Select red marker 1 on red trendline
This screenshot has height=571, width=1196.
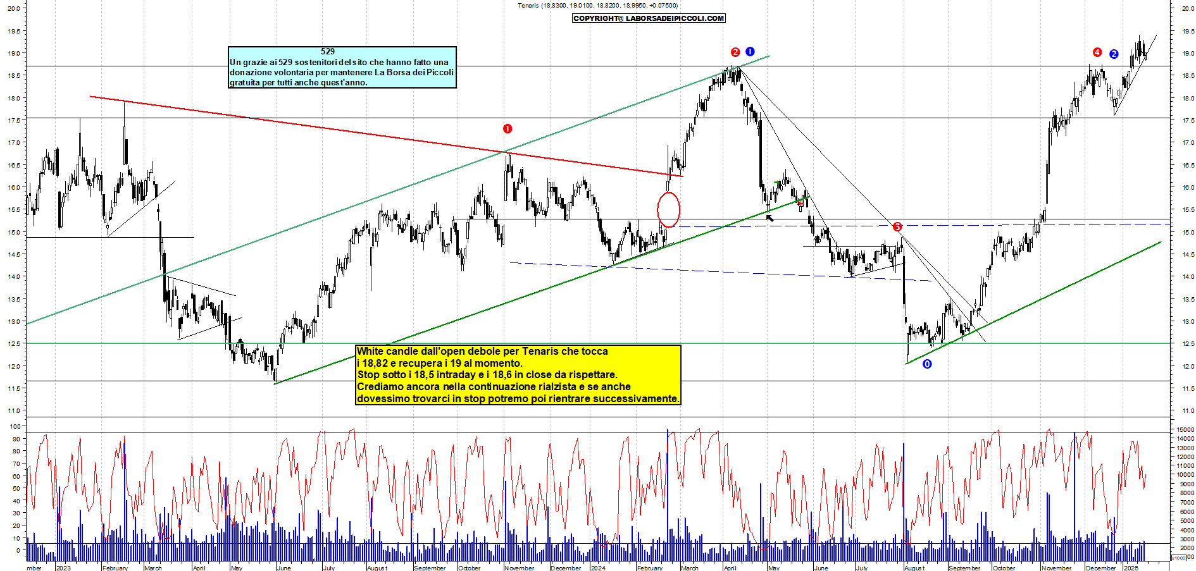click(x=508, y=129)
